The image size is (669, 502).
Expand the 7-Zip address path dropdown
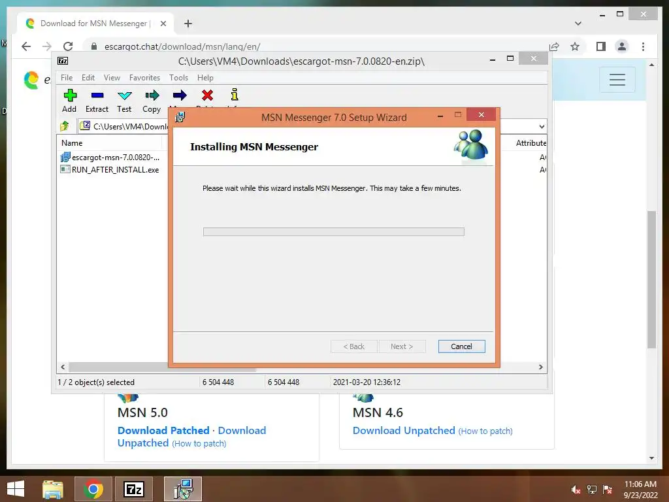point(542,126)
